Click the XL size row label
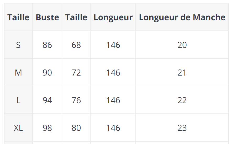Screen dimensions: 231x144 pyautogui.click(x=18, y=128)
